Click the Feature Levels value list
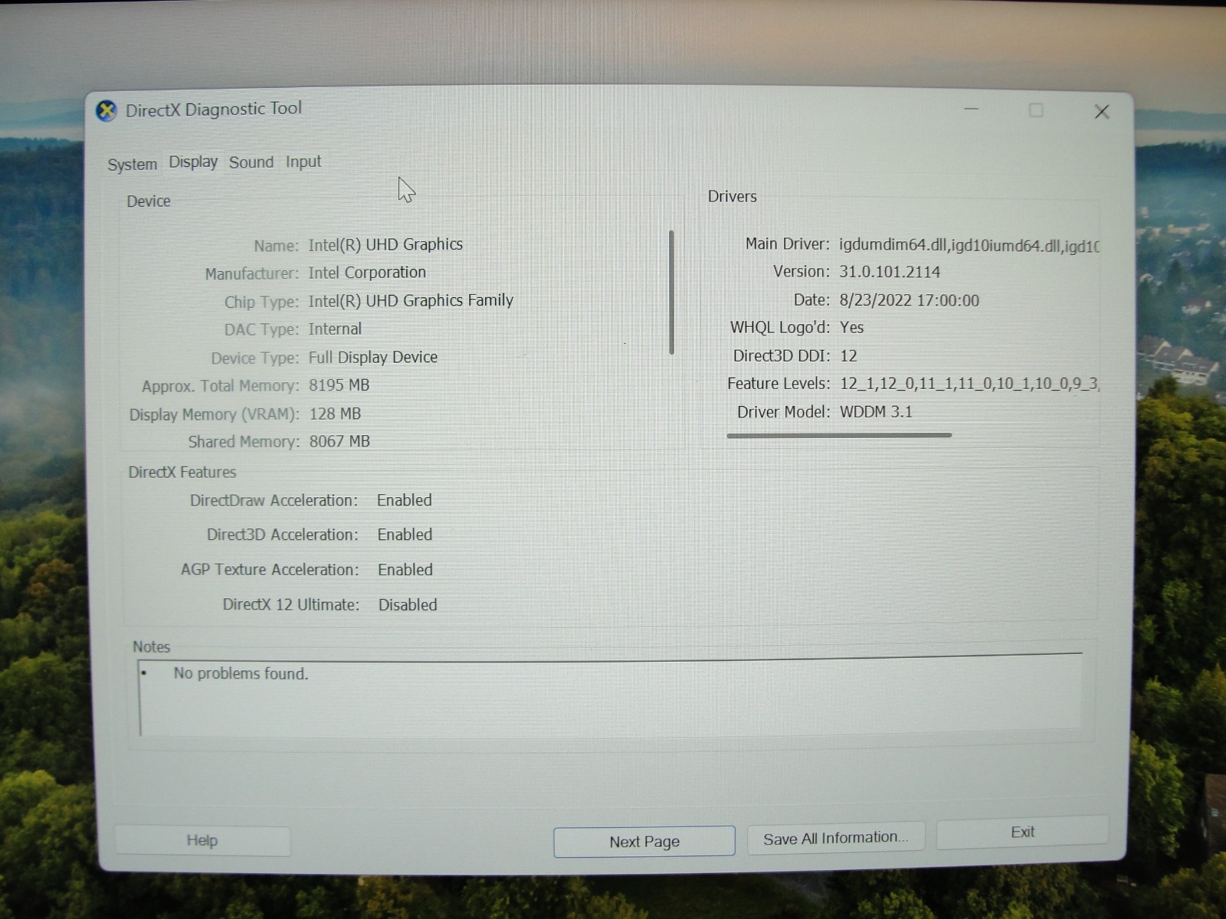 (x=969, y=384)
